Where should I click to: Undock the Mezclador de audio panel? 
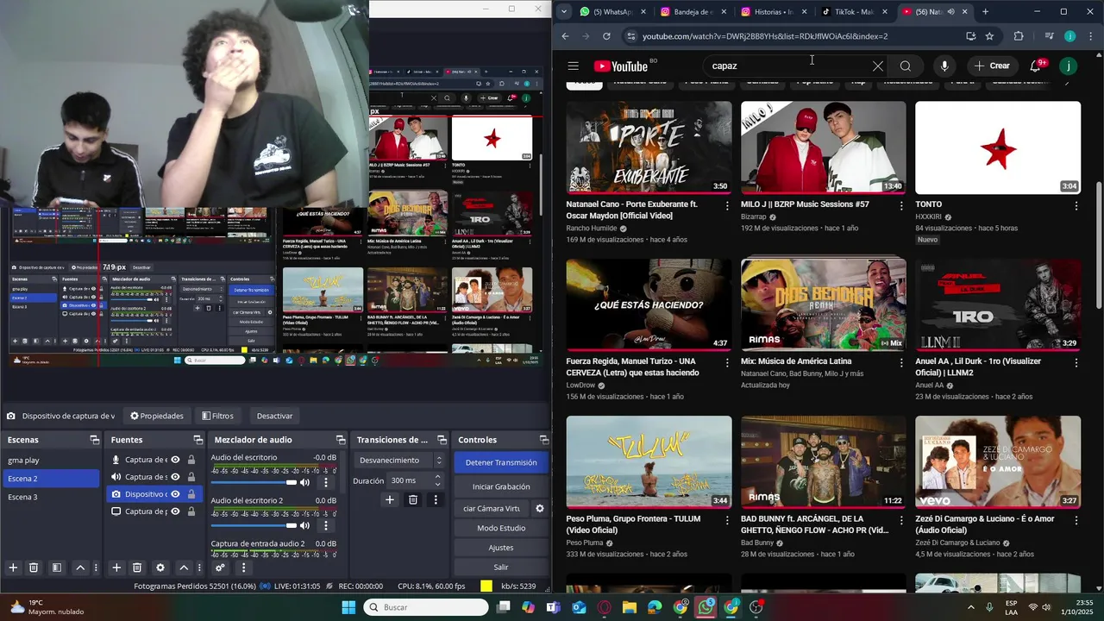click(x=341, y=440)
